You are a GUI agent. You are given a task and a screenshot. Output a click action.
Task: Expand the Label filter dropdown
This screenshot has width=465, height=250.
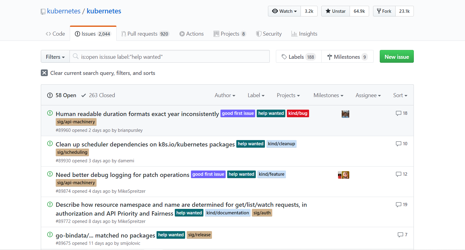tap(256, 95)
